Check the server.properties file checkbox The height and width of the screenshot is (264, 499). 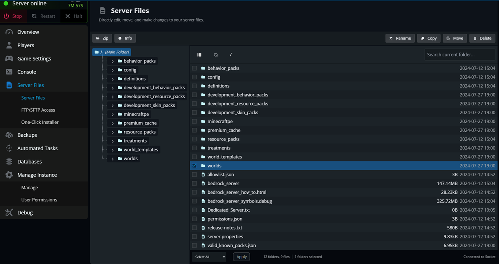[194, 237]
